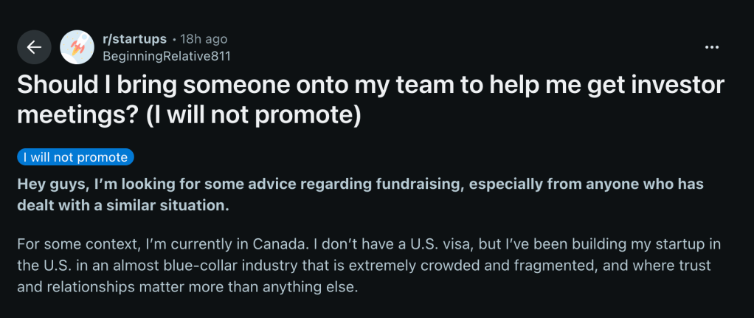
Task: Click the last line starting 'and relationships matter'
Action: (x=188, y=288)
